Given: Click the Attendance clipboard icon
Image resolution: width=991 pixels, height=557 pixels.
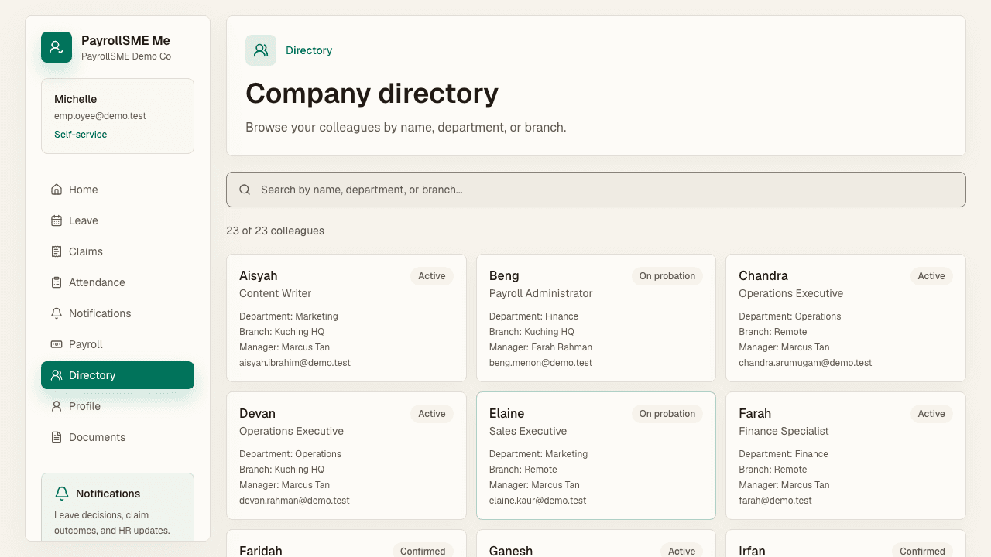Looking at the screenshot, I should (57, 282).
